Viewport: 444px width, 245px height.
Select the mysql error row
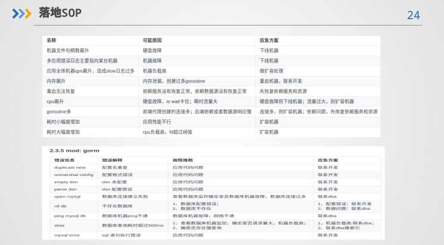68,235
